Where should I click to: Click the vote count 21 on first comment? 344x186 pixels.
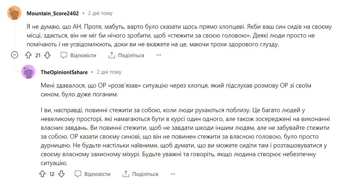pos(38,55)
